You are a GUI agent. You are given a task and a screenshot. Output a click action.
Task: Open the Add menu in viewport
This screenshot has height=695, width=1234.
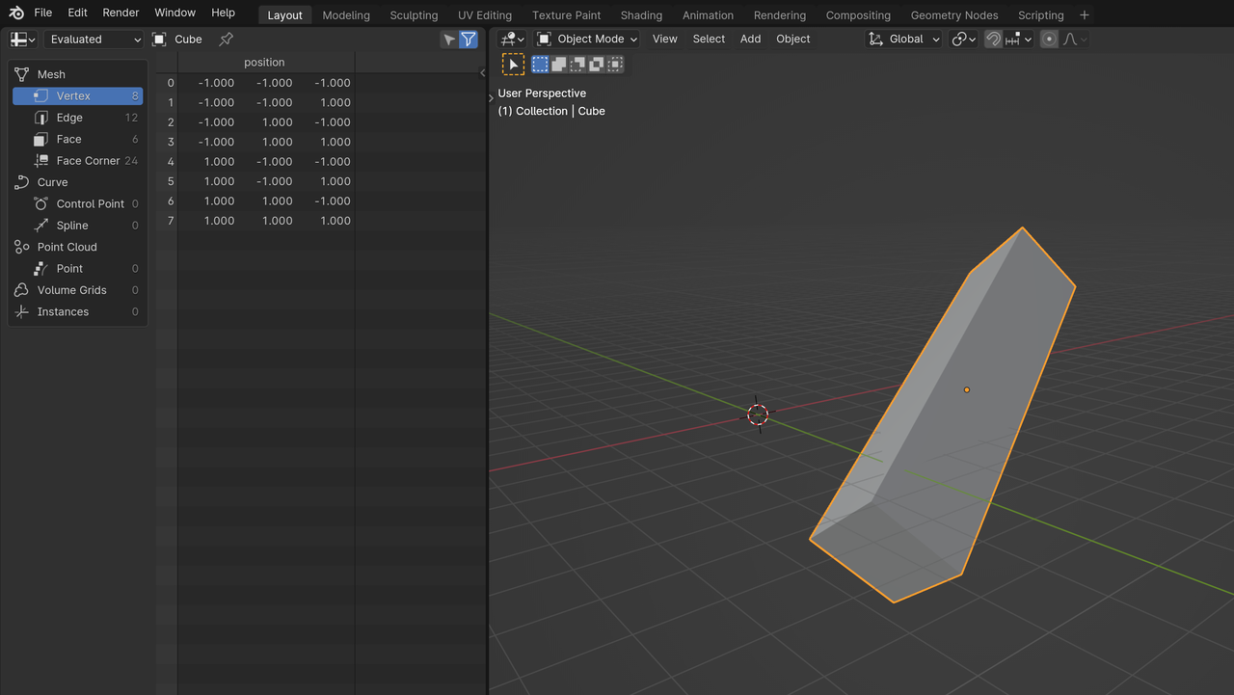750,40
